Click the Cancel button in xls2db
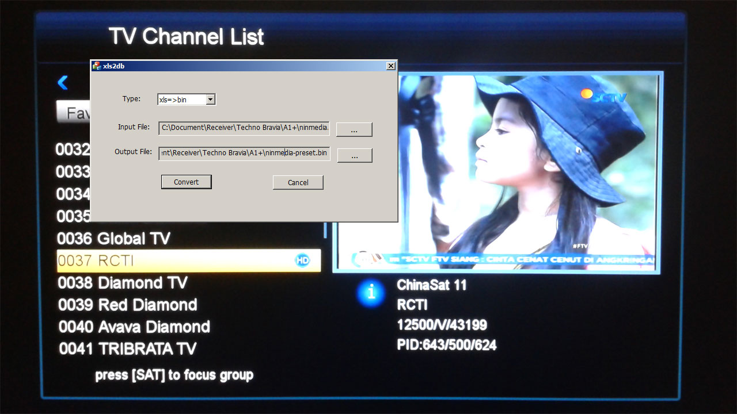The image size is (737, 414). (298, 182)
